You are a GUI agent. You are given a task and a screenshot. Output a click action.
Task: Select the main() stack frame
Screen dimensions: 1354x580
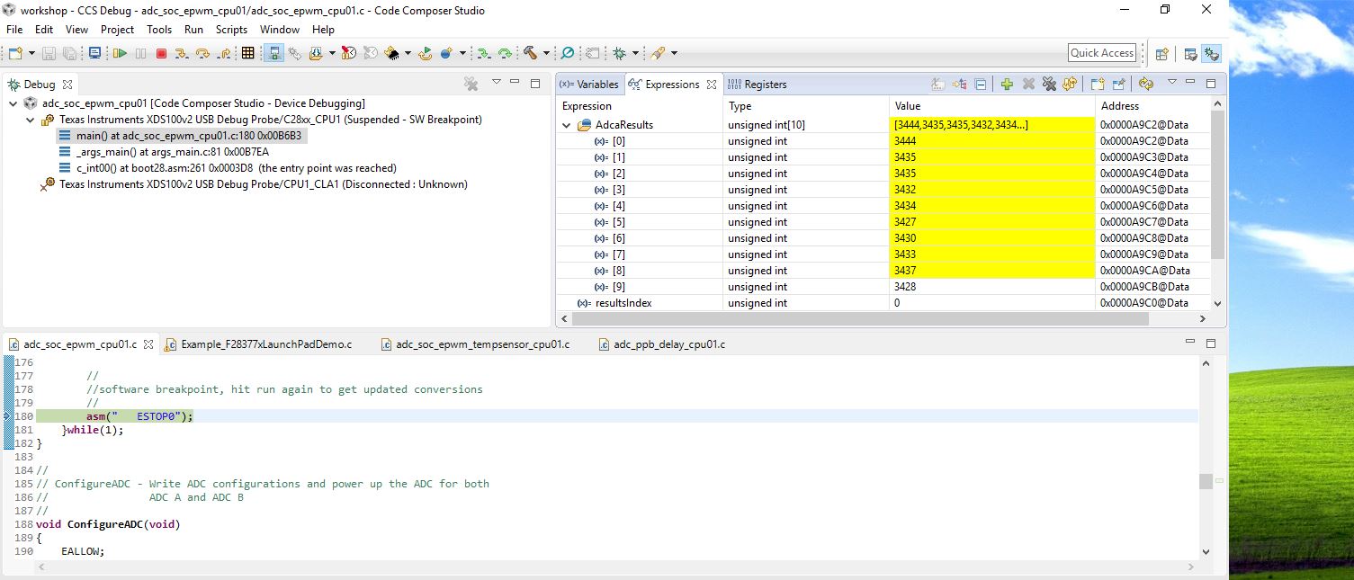pyautogui.click(x=180, y=136)
